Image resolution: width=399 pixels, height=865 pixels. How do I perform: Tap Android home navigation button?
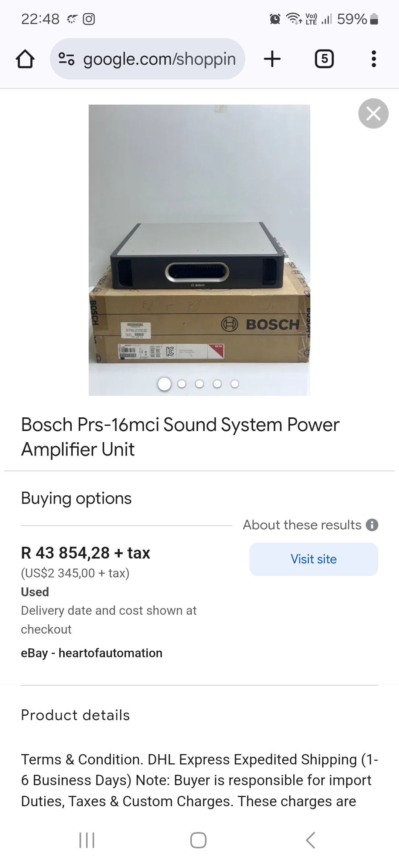[198, 840]
